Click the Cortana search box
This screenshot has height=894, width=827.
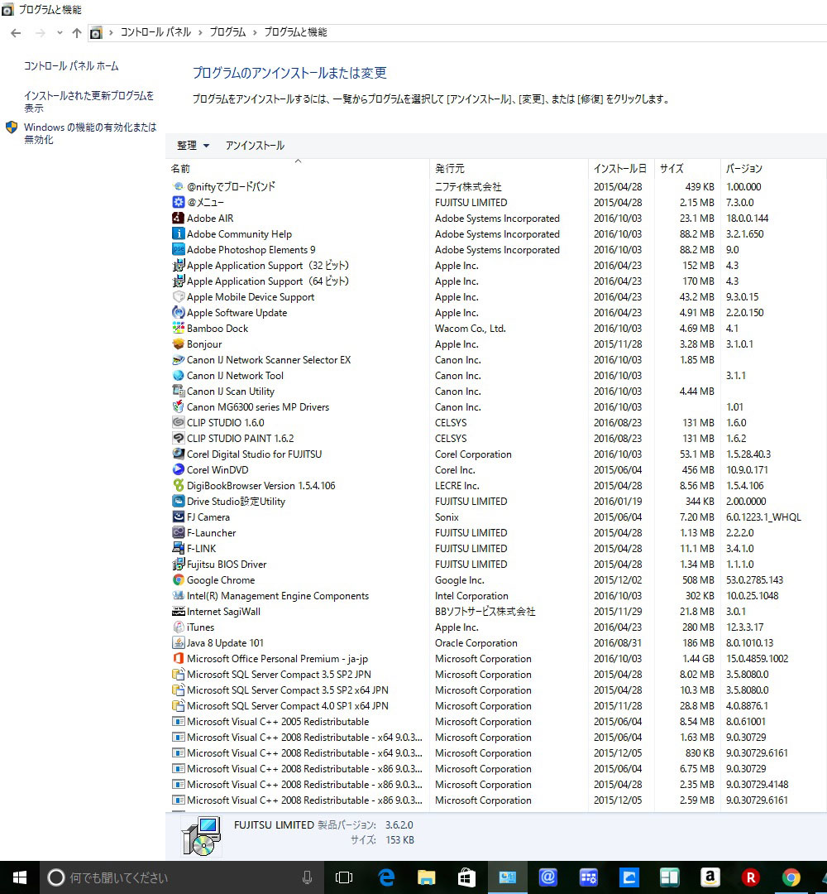coord(182,877)
